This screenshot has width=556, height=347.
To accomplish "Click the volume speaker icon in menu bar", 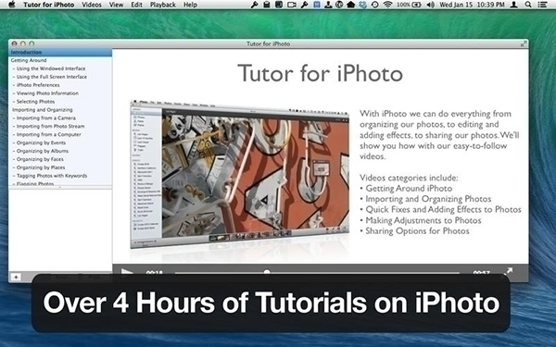I will point(431,5).
